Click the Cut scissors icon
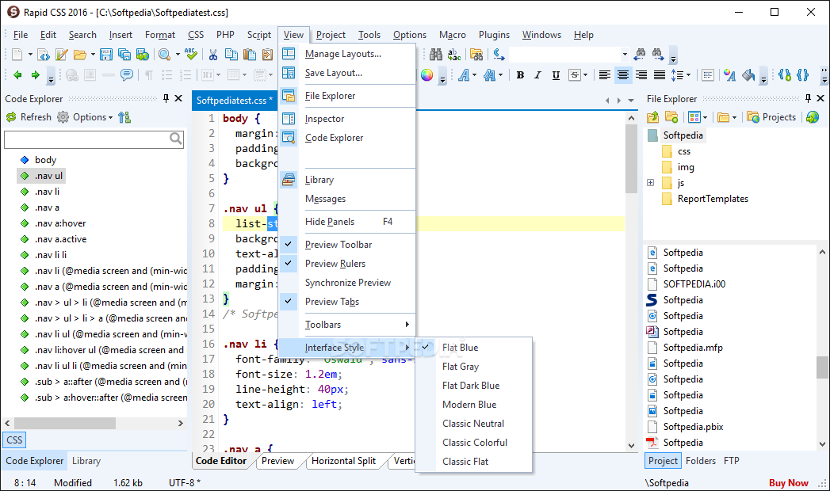The width and height of the screenshot is (830, 491). pos(213,55)
